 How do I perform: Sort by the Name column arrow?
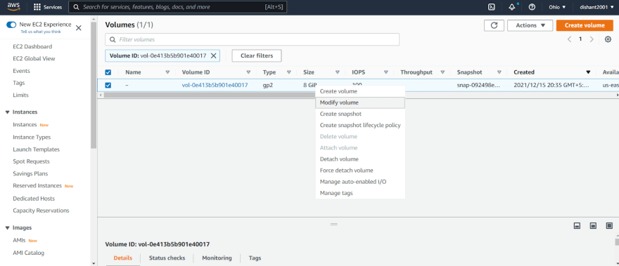pos(167,72)
